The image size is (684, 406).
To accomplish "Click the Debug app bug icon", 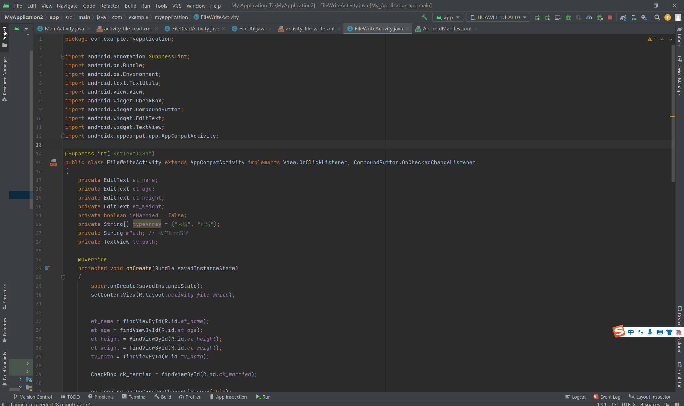I will (568, 17).
